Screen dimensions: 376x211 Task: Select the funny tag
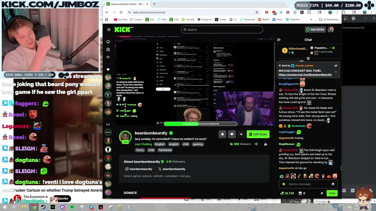[140, 150]
